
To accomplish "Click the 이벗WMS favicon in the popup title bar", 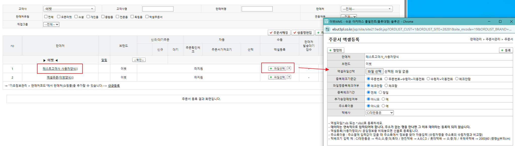I will [326, 22].
